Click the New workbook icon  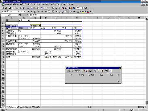pyautogui.click(x=3, y=8)
